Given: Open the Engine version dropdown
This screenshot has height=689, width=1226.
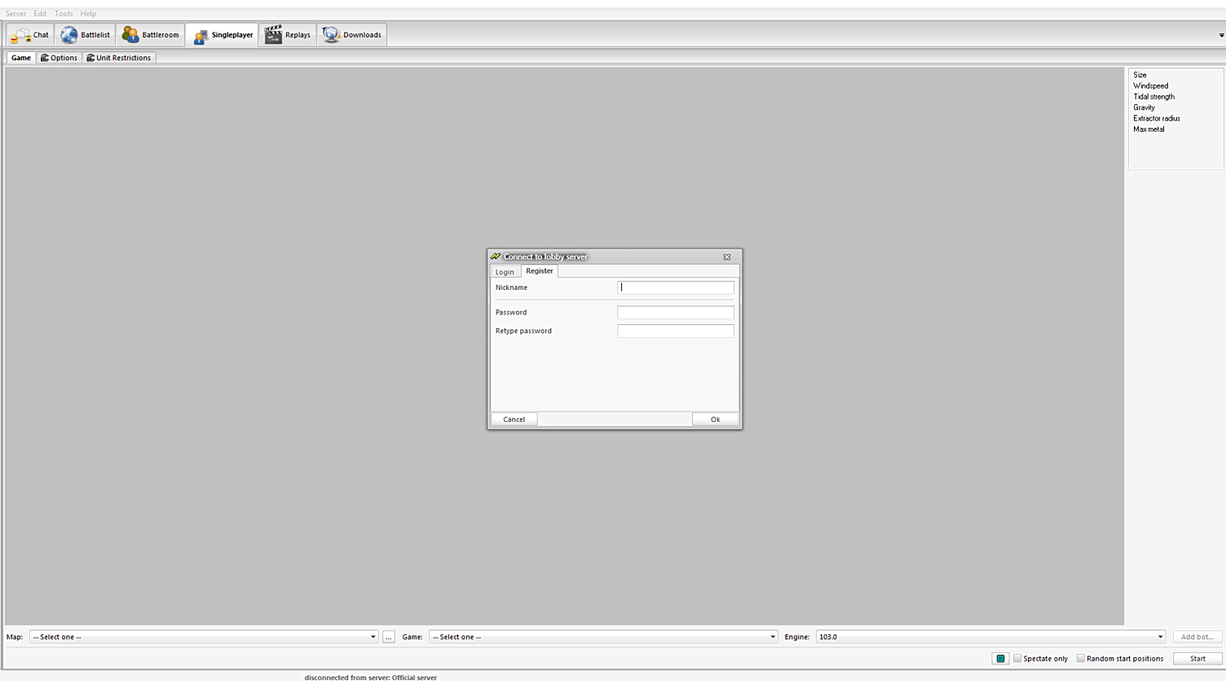Looking at the screenshot, I should point(1159,637).
